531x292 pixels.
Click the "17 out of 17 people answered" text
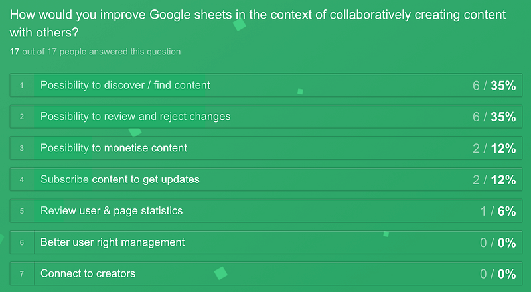point(95,52)
